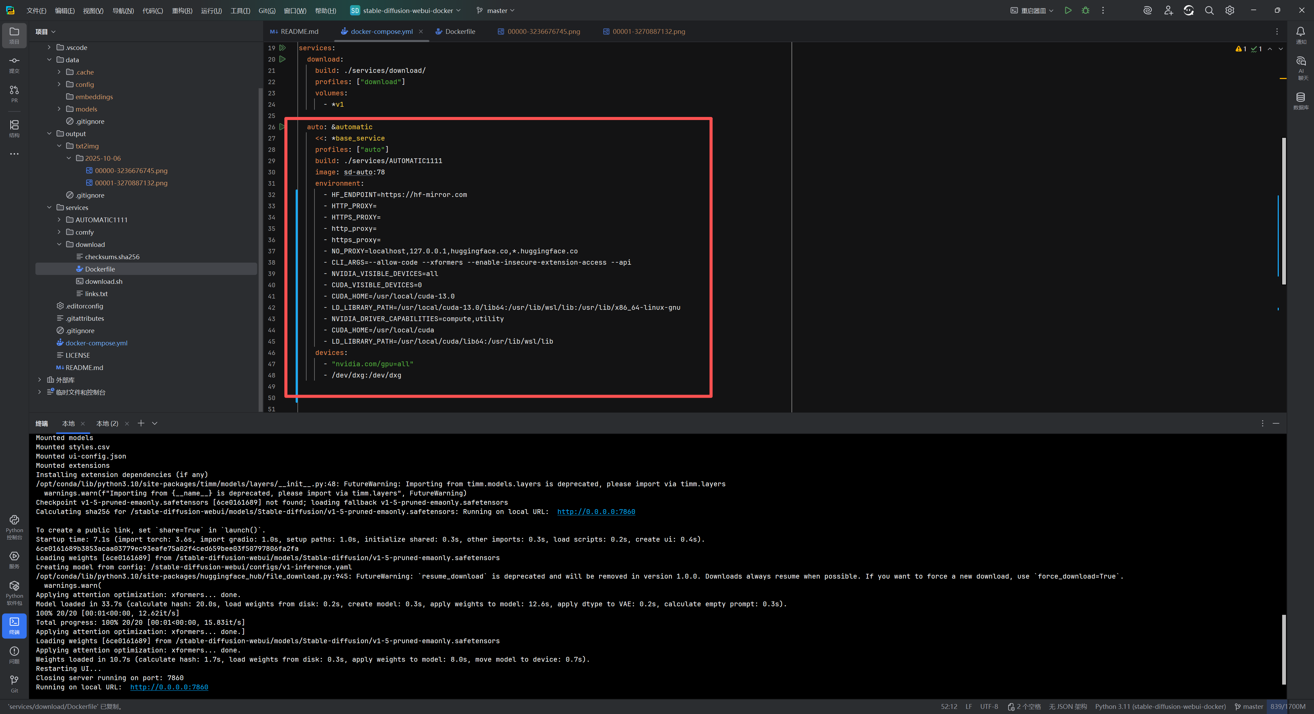1314x714 pixels.
Task: Click the Debug bug icon in toolbar
Action: [x=1085, y=10]
